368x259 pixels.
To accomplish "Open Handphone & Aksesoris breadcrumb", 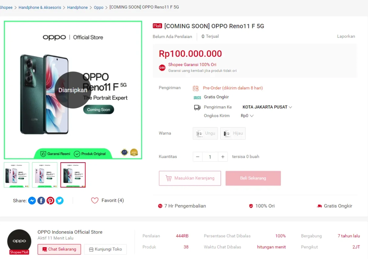I will (x=40, y=7).
